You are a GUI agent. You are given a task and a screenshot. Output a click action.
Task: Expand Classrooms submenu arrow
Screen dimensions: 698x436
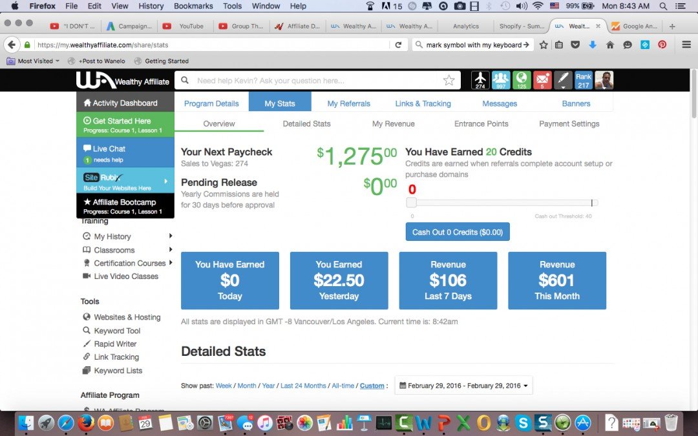171,249
